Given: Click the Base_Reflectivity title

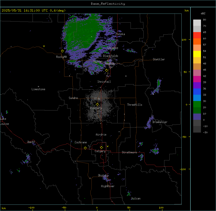Looking at the screenshot, I should pos(108,4).
